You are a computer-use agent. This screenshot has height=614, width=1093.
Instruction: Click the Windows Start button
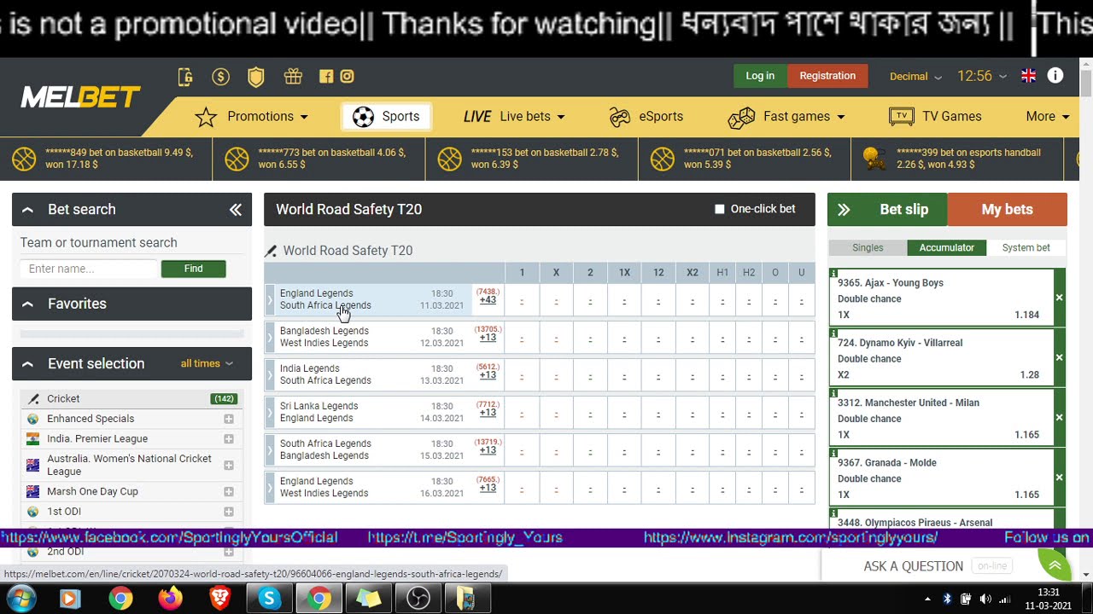point(20,599)
